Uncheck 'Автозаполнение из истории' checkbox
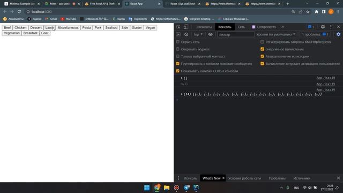Screen dimensions: 343x193 (x=262, y=56)
